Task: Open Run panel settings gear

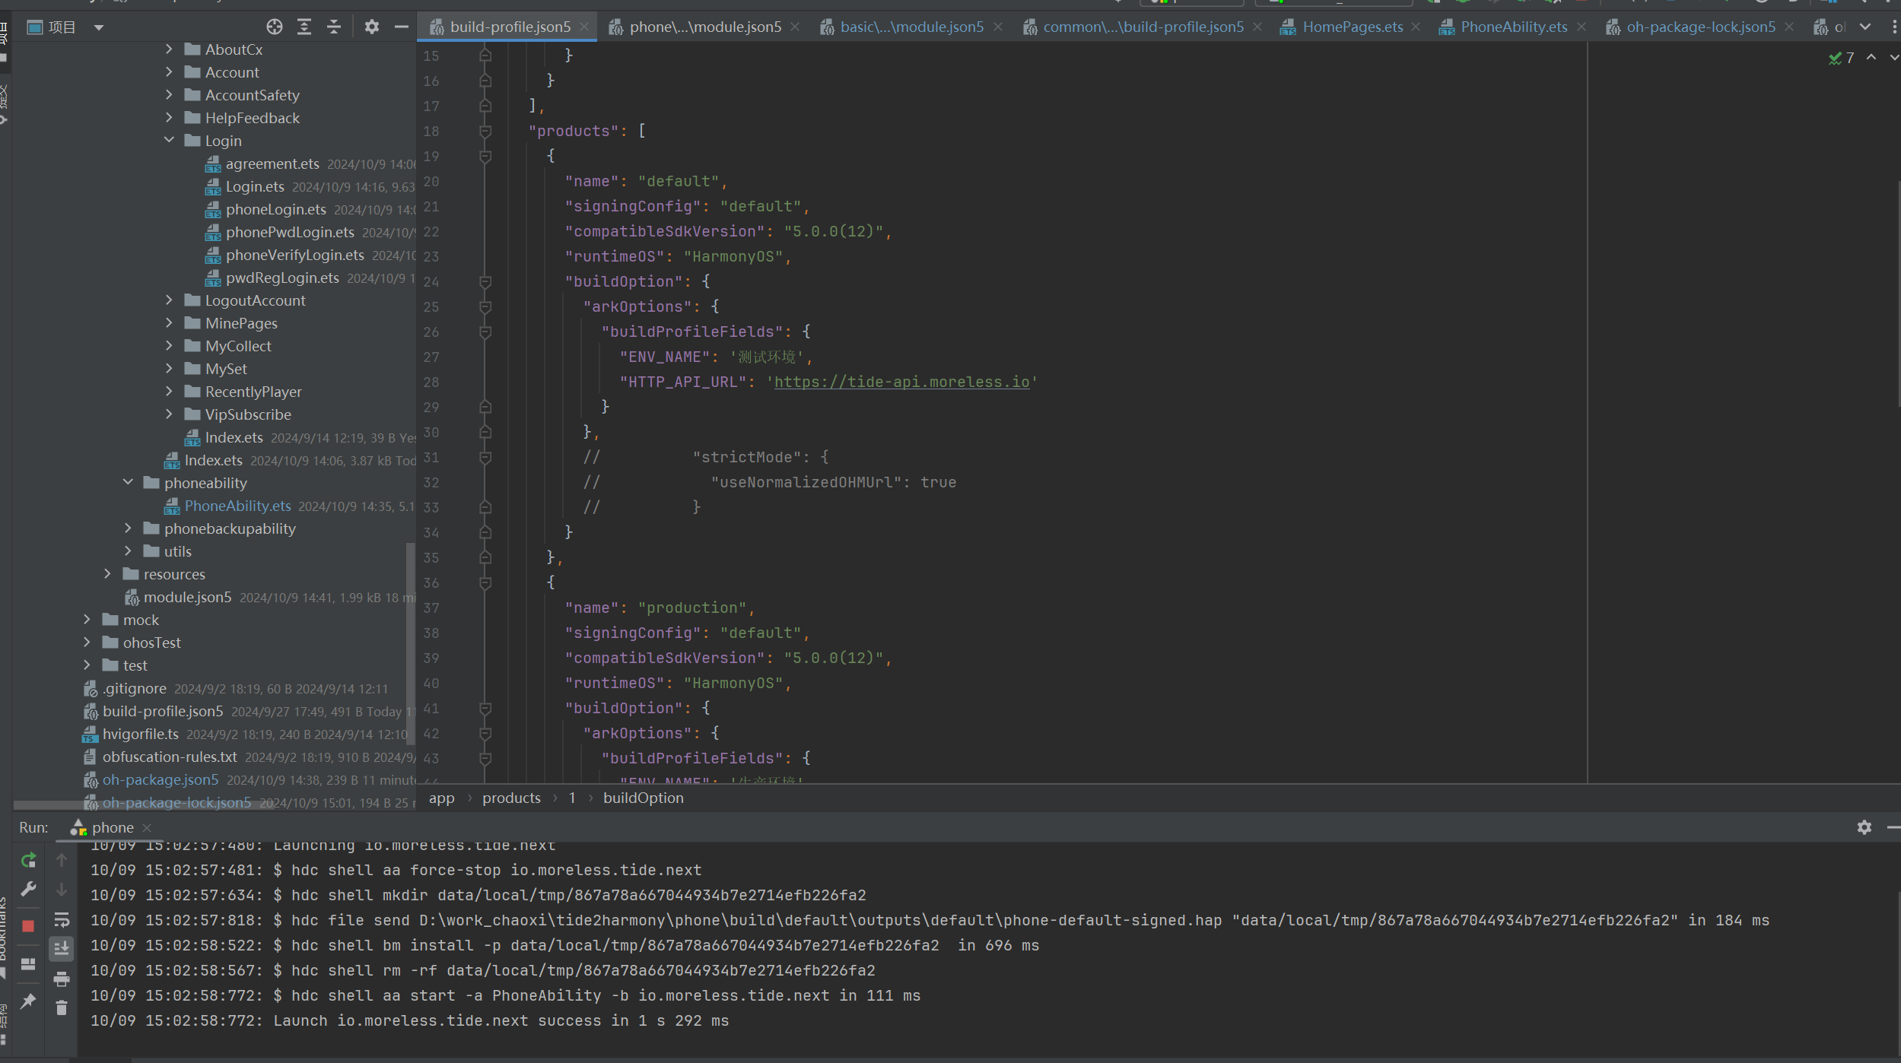Action: 1864,827
